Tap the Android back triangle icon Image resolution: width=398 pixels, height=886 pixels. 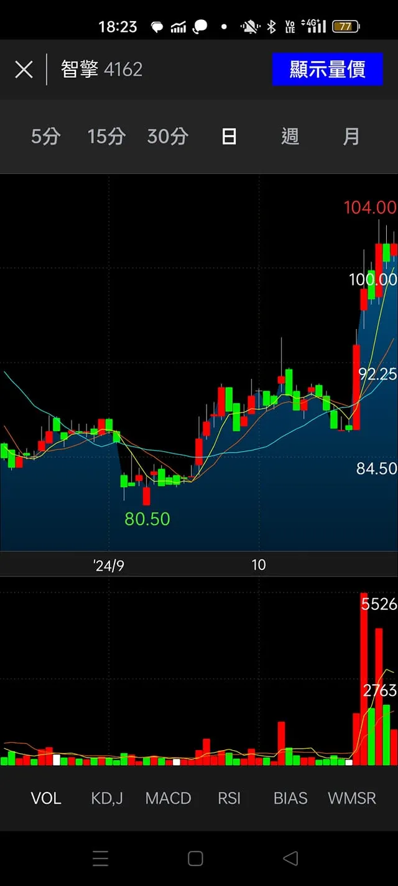290,859
